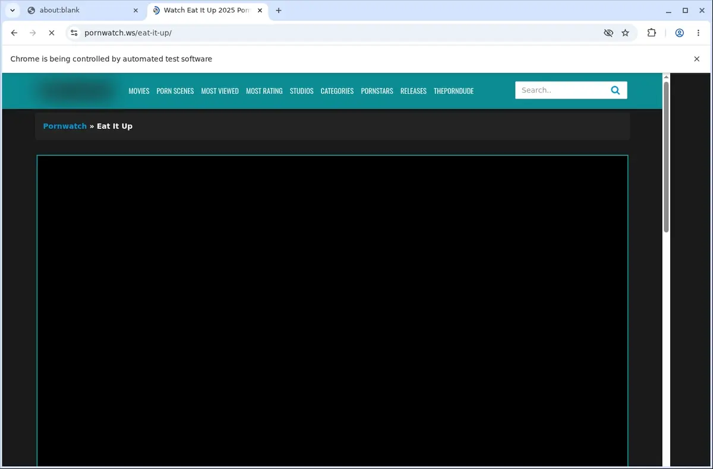
Task: Open the RELEASES menu item
Action: [414, 91]
